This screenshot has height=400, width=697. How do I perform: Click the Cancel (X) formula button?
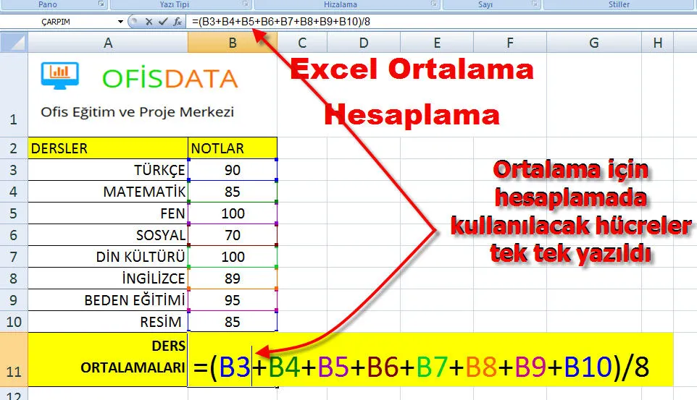click(x=149, y=22)
